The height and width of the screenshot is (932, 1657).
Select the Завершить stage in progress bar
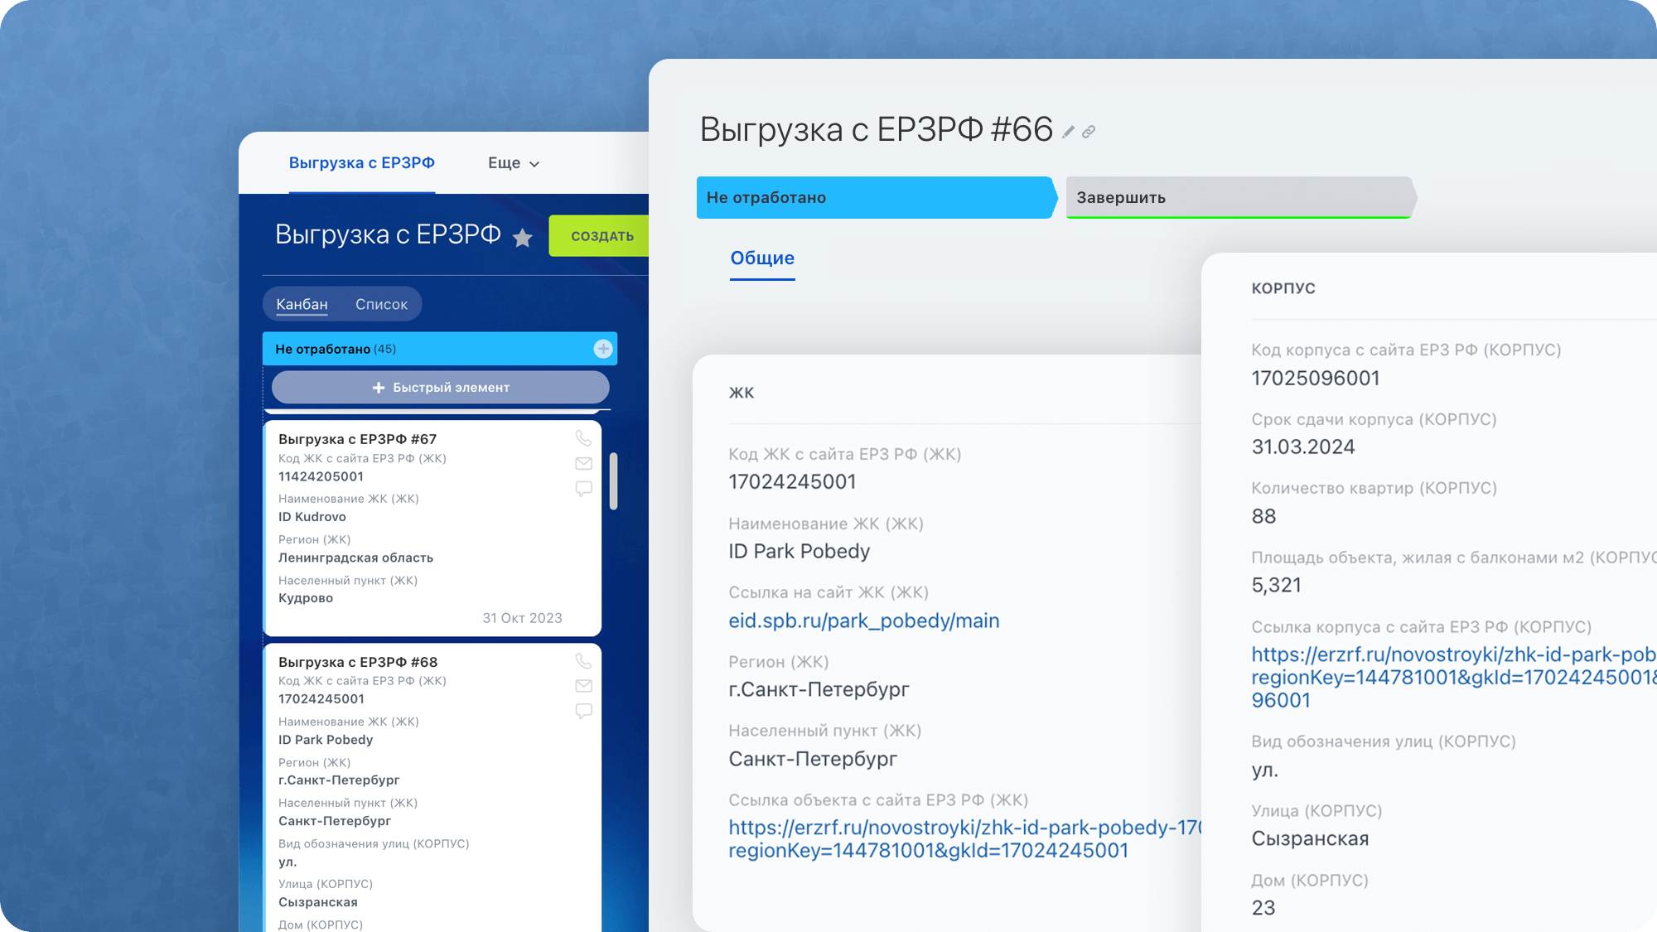(1238, 197)
